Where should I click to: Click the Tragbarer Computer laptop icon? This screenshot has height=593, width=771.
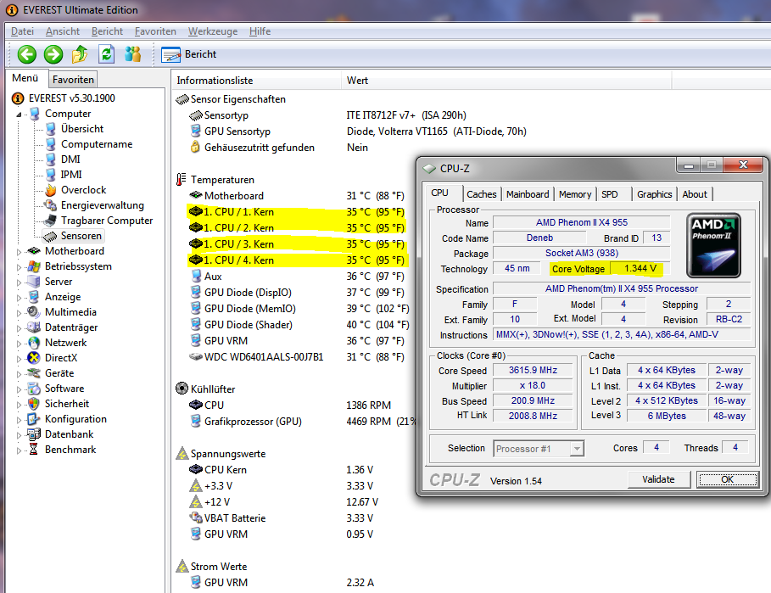click(51, 221)
